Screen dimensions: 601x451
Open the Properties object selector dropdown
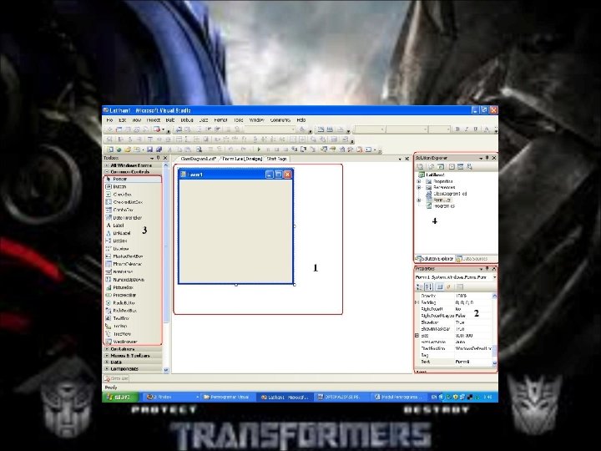pos(494,277)
